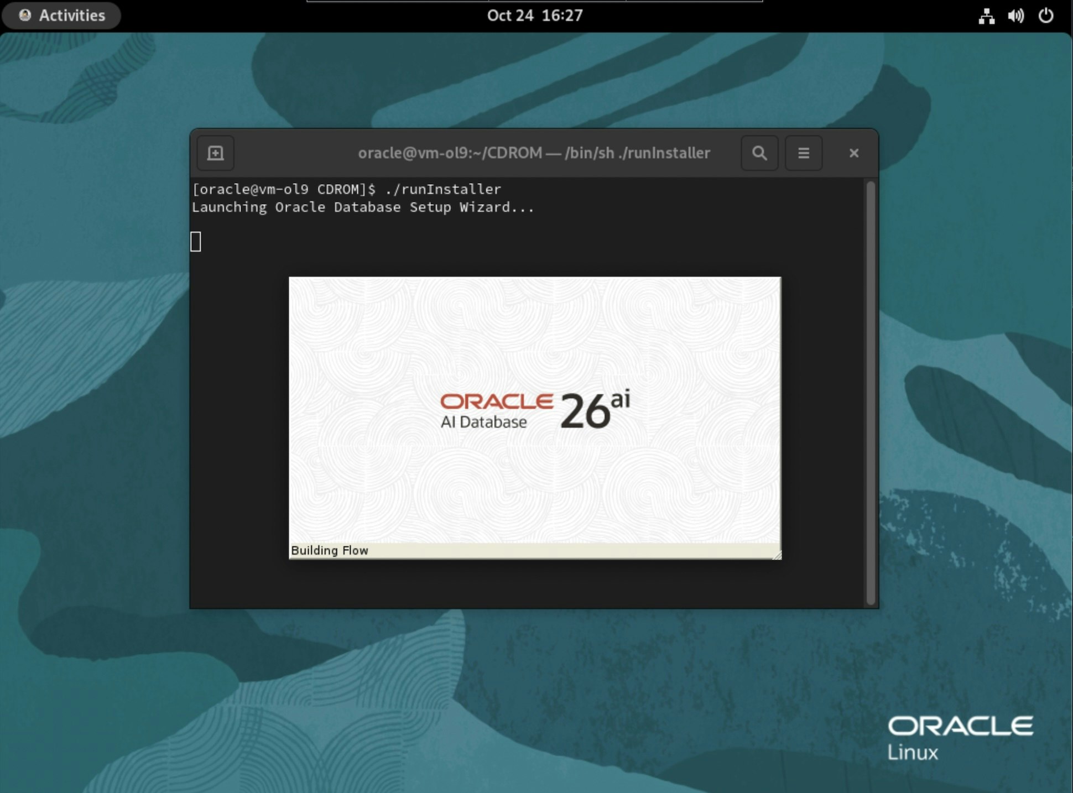Image resolution: width=1073 pixels, height=793 pixels.
Task: Click the splash screen resize grip
Action: [x=777, y=555]
